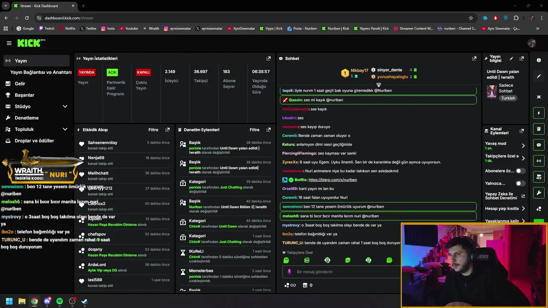The width and height of the screenshot is (548, 308).
Task: Click the address bar showing dashboard.kick.com/stream
Action: [68, 18]
